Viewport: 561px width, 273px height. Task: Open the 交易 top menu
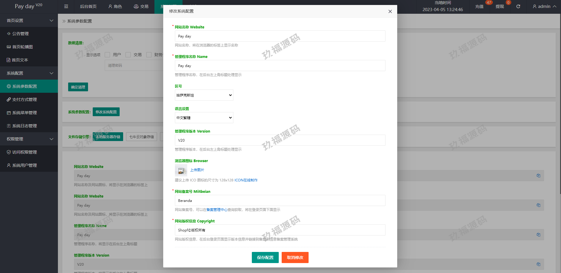click(141, 6)
